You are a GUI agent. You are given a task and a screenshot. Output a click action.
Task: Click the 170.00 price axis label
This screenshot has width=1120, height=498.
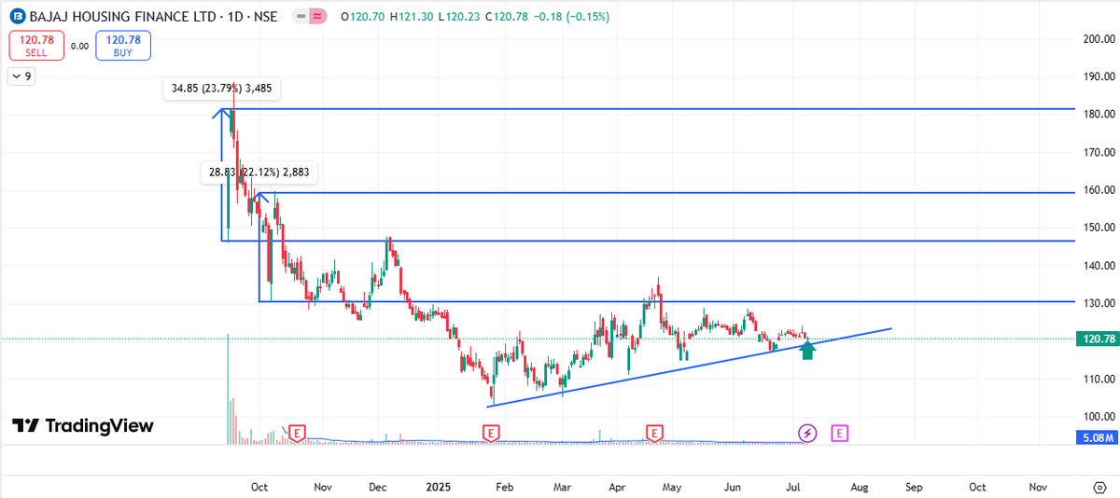[1099, 151]
